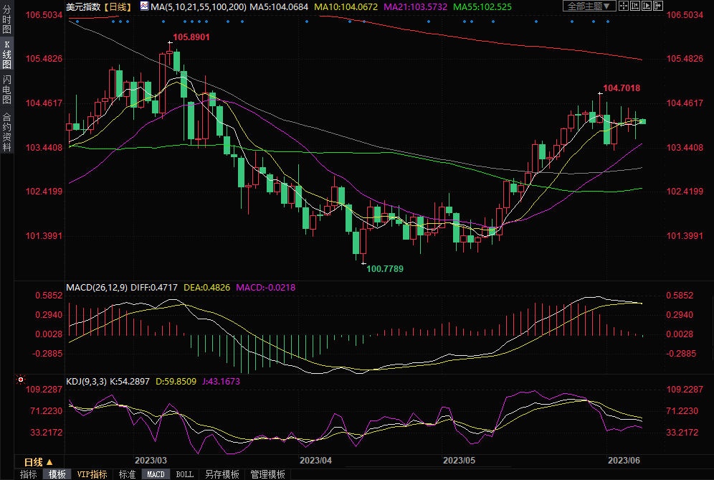Click the 100.7789 low-point candle marker
Viewport: 714px width, 480px height.
point(363,263)
